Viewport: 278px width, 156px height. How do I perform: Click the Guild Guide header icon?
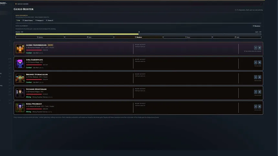click(16, 4)
